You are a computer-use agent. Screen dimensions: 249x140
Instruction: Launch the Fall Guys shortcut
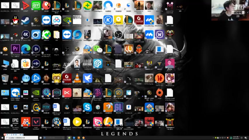[26, 93]
